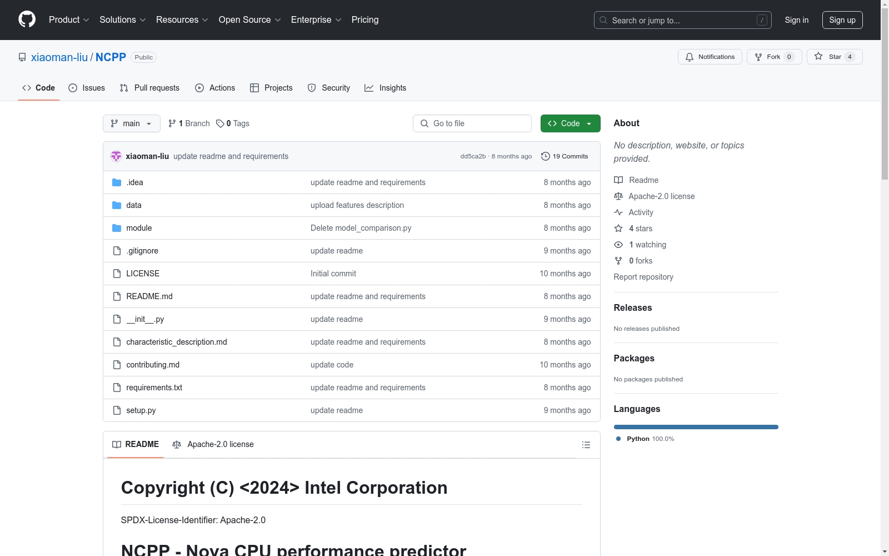The height and width of the screenshot is (556, 889).
Task: Click the .gitignore file icon
Action: (x=117, y=251)
